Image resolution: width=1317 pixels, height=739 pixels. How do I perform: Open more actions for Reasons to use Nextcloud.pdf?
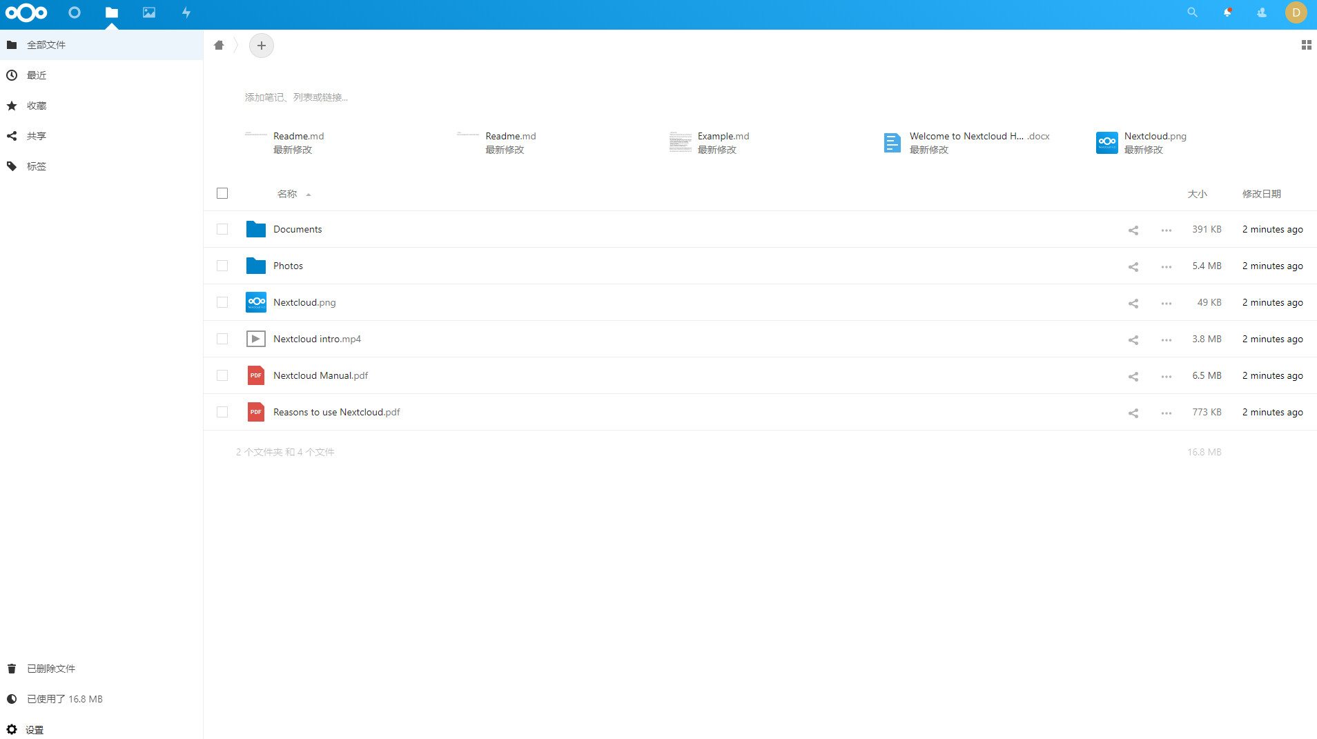click(x=1167, y=413)
